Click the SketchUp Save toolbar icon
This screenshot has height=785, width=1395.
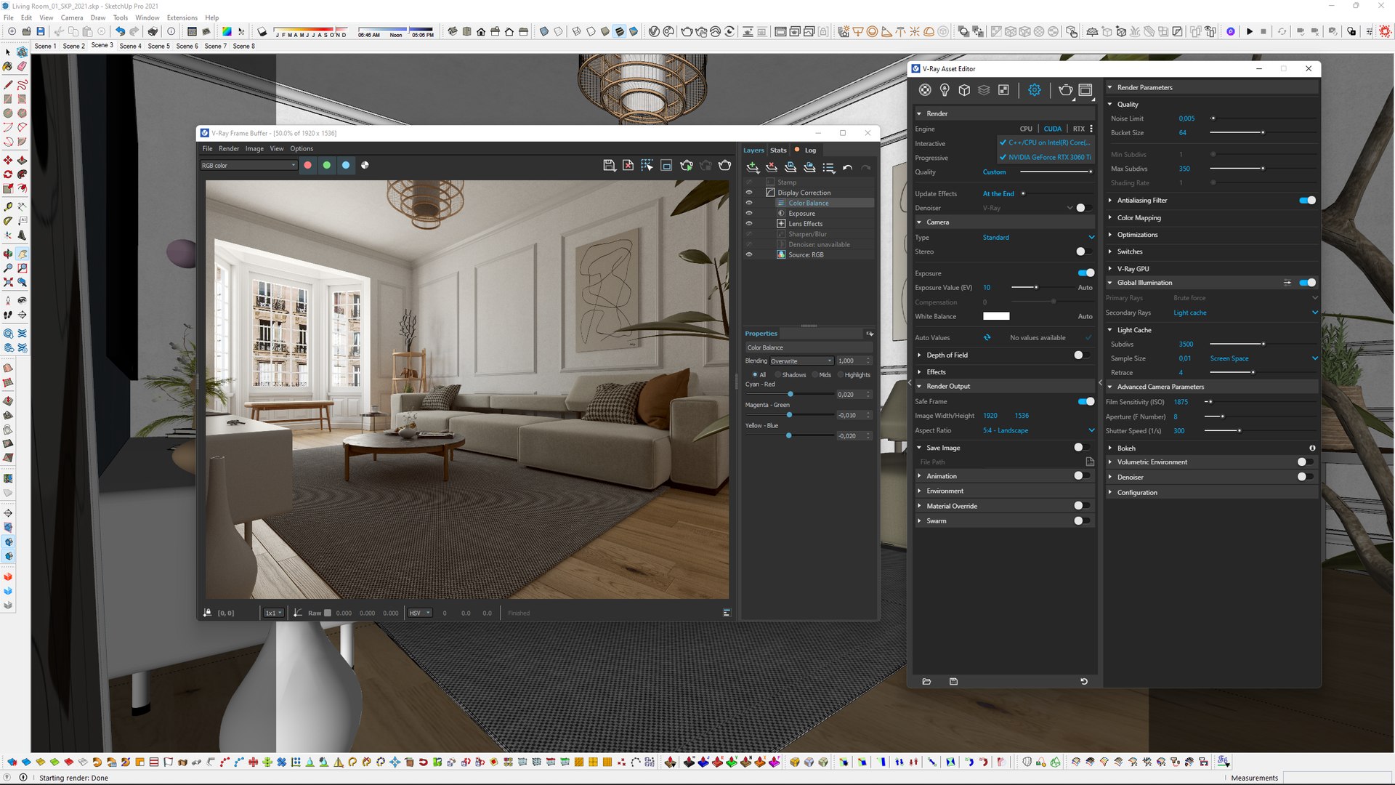[x=41, y=32]
